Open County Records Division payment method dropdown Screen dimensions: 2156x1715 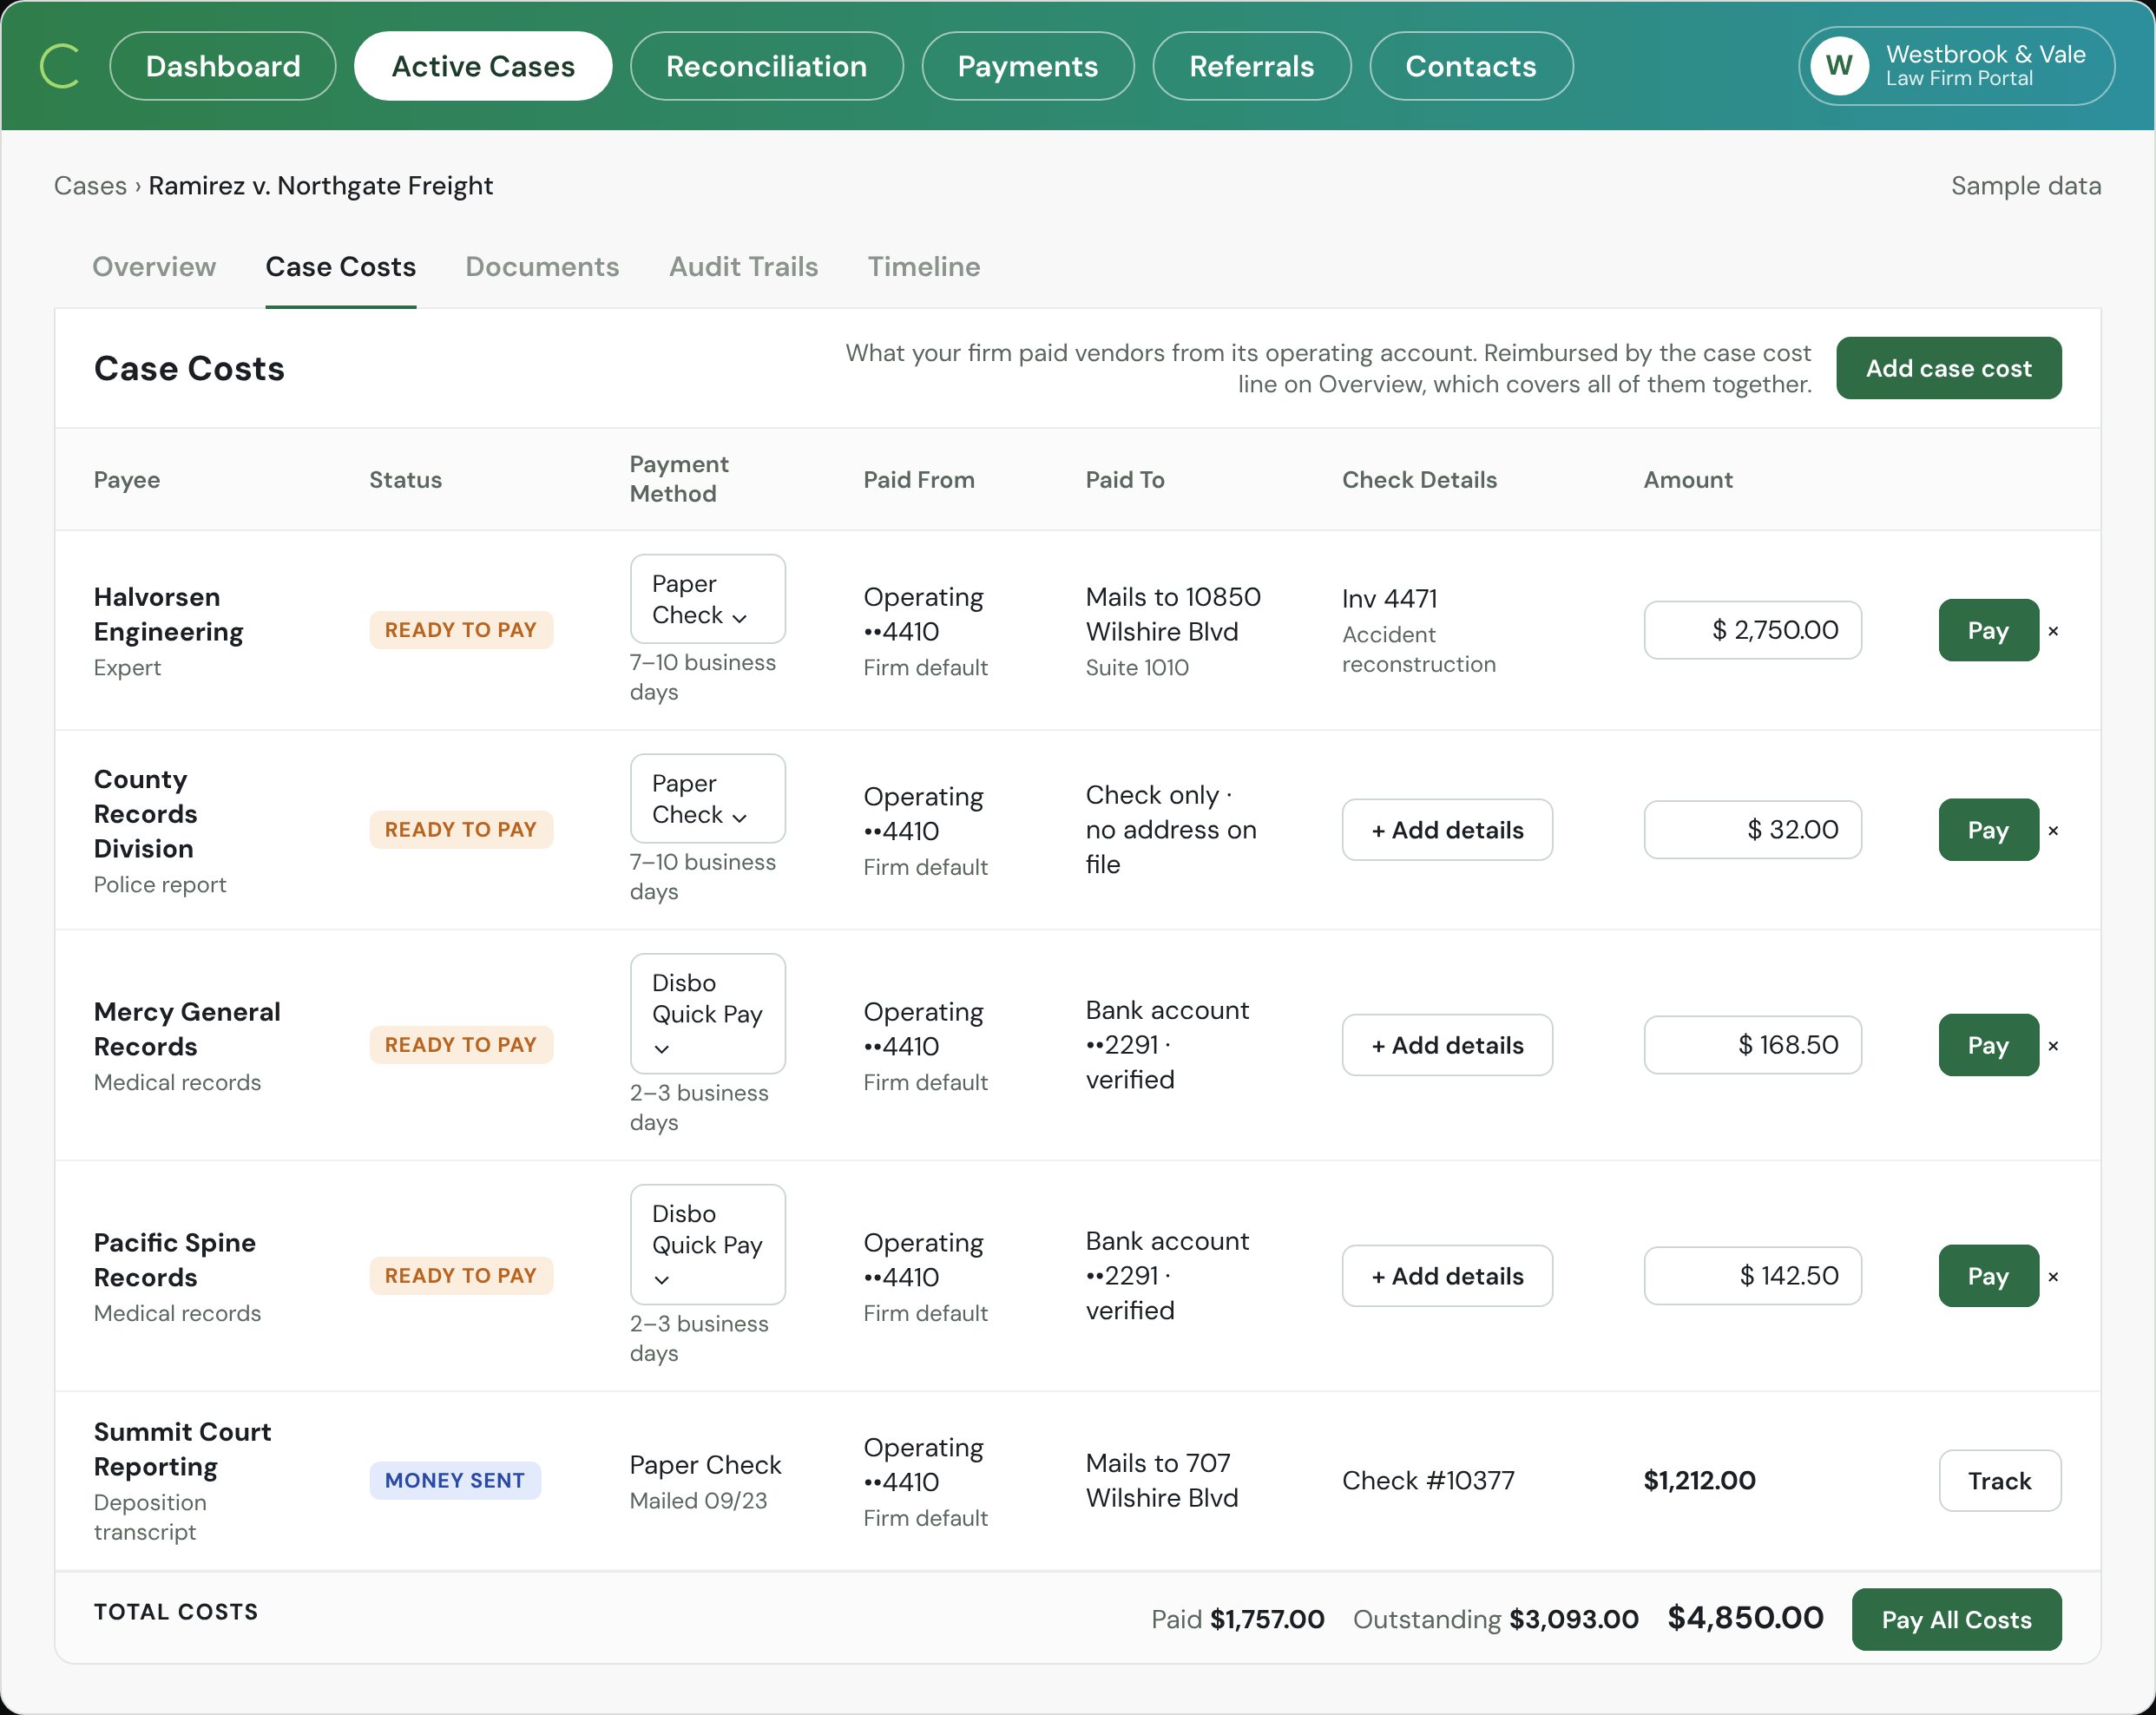707,799
